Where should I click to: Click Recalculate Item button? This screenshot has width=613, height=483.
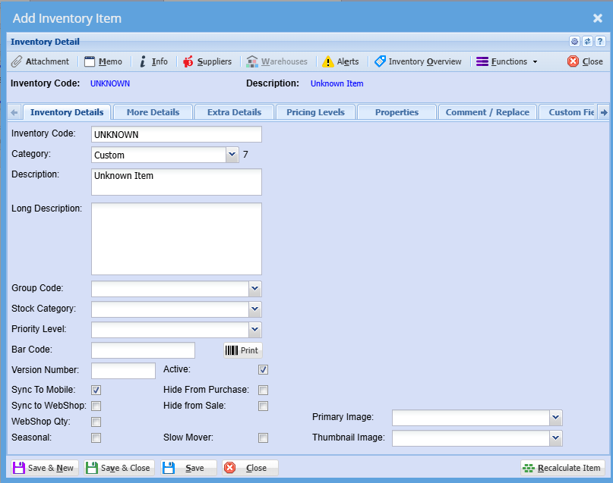563,468
